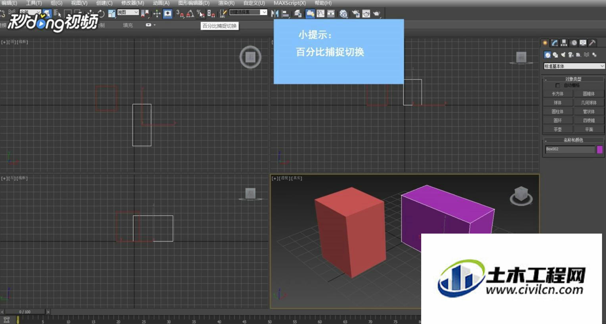Image resolution: width=606 pixels, height=324 pixels.
Task: Click the Mirror tool icon
Action: 274,14
